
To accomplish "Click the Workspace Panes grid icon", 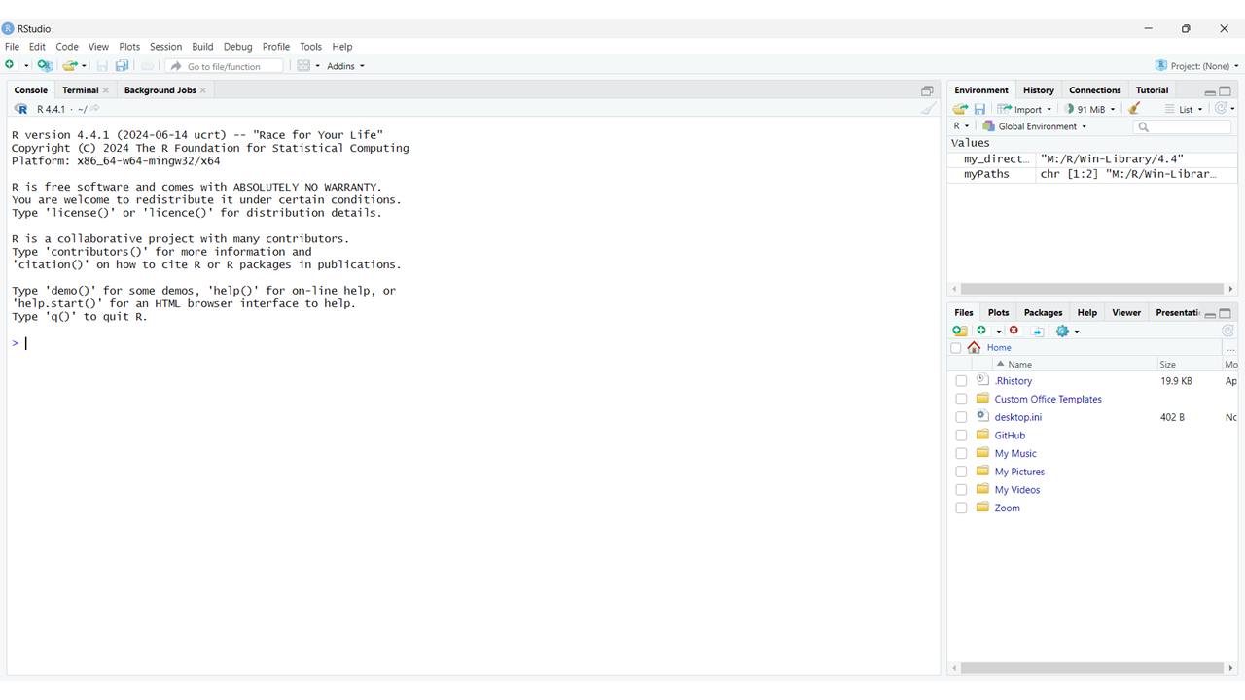I will coord(303,65).
